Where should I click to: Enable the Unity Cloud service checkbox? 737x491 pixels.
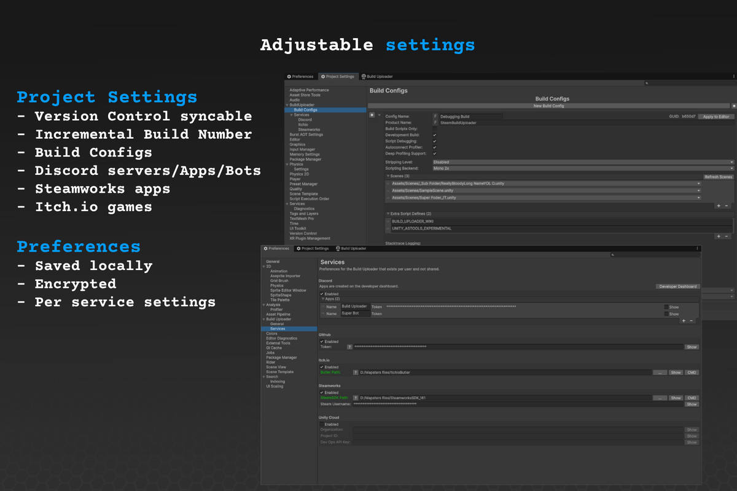tap(322, 424)
